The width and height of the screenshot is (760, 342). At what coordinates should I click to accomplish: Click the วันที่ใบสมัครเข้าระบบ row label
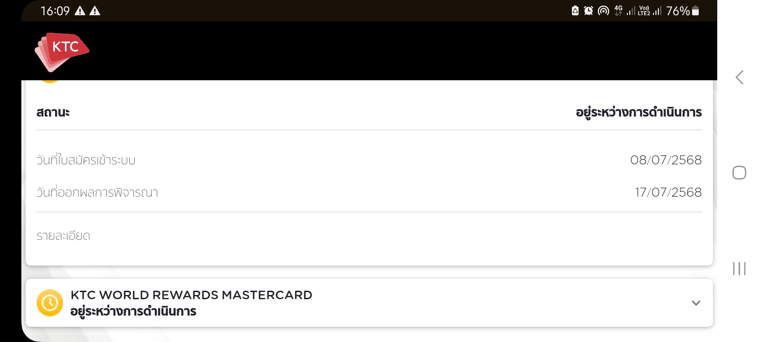[86, 160]
